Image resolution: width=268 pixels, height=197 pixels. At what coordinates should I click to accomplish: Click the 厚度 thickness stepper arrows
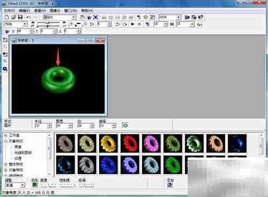[x=71, y=126]
